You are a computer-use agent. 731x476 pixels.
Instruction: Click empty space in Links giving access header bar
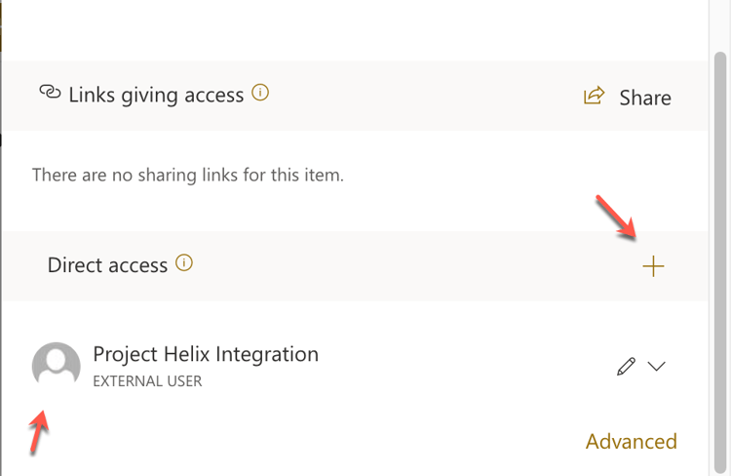pyautogui.click(x=419, y=96)
